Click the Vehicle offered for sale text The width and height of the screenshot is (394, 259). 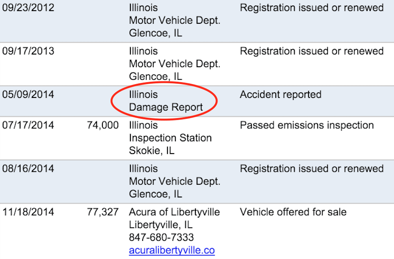coord(293,212)
